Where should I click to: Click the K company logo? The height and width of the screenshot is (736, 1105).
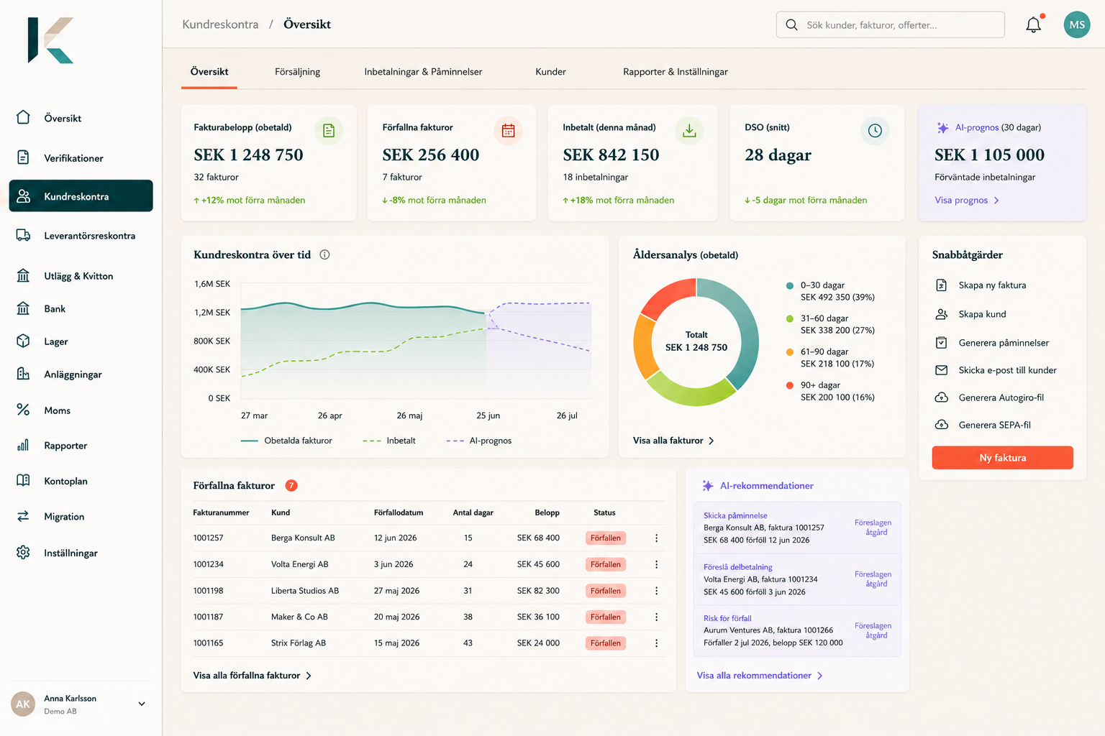[x=50, y=40]
